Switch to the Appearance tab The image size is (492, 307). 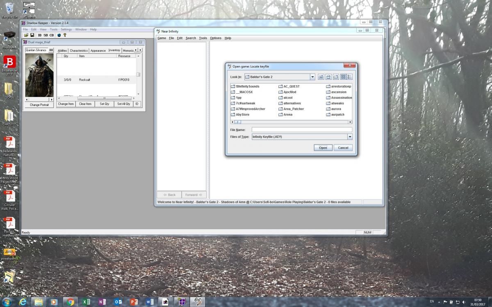(98, 50)
